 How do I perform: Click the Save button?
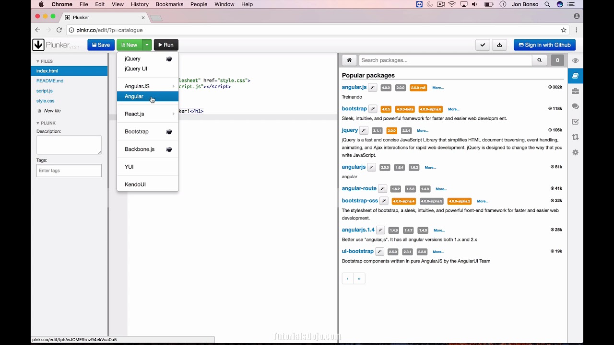coord(101,45)
